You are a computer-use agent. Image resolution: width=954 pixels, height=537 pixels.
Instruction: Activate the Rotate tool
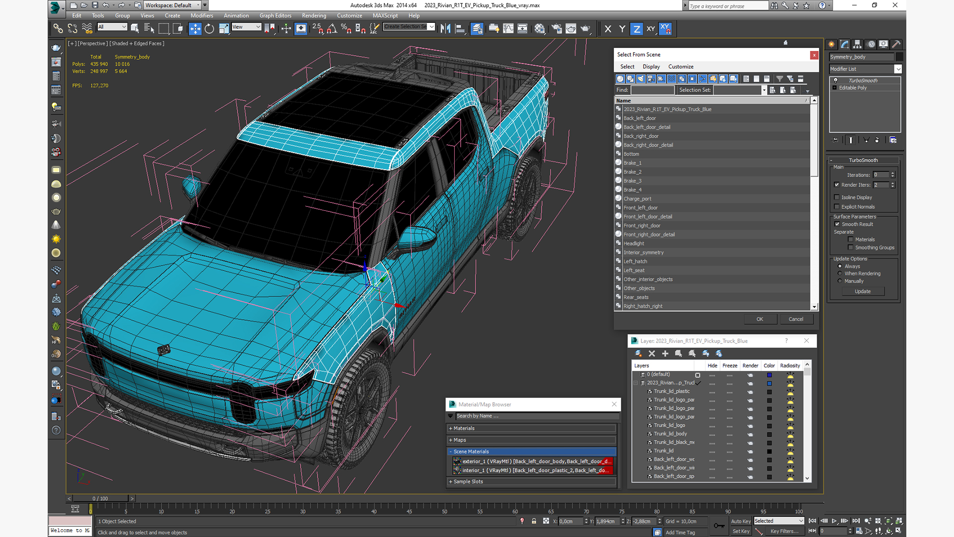(209, 29)
